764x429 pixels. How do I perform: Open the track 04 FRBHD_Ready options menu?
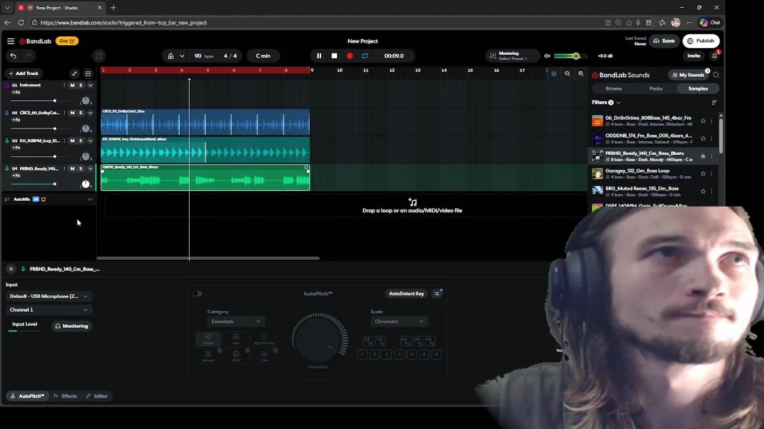click(64, 169)
